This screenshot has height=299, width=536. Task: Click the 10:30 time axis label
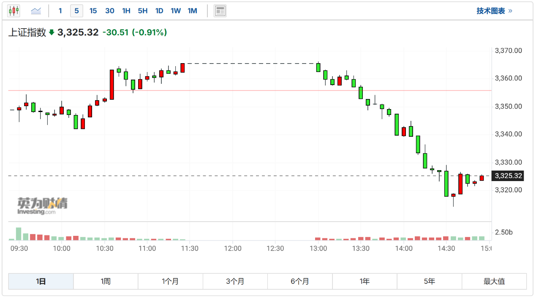pos(104,248)
